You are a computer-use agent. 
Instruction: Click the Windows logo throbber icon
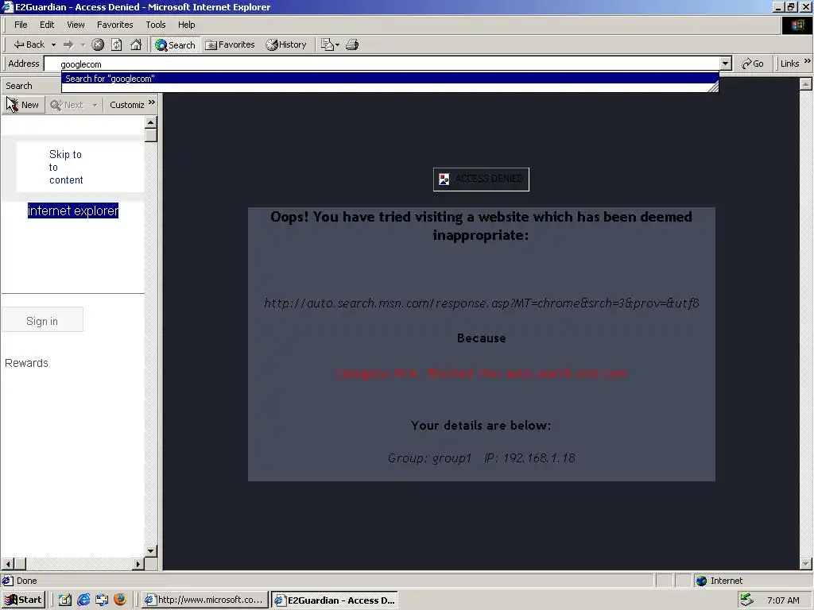pos(797,25)
